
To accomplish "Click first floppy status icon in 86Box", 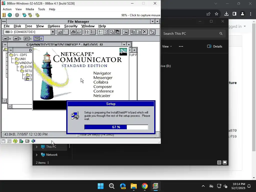I will click(x=3, y=141).
